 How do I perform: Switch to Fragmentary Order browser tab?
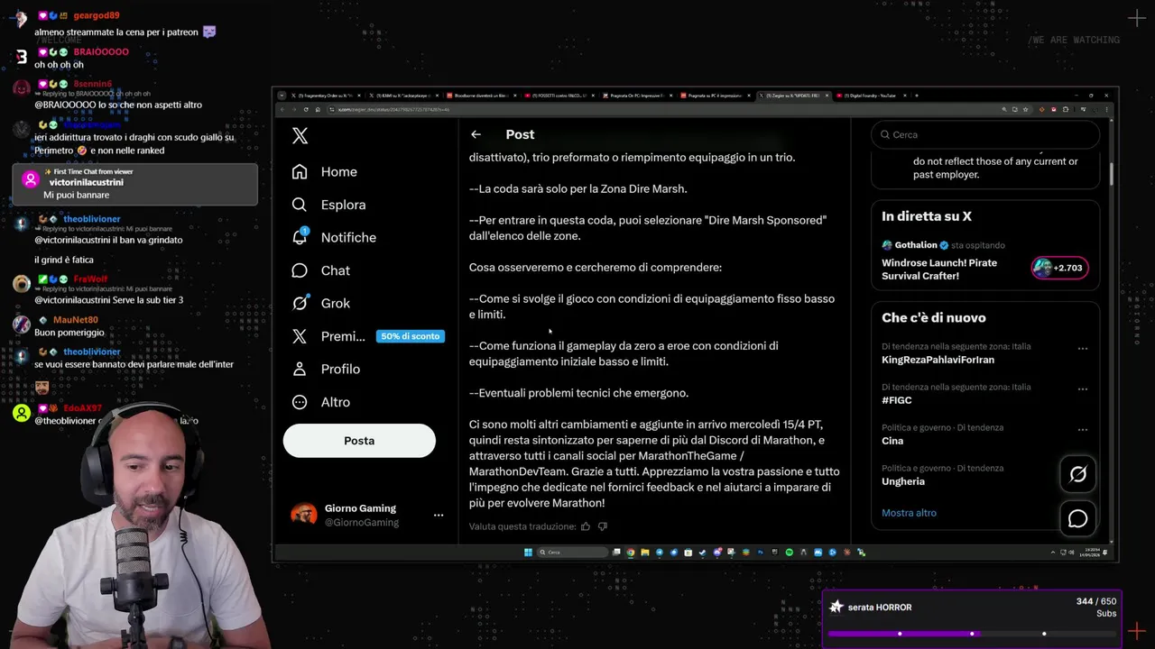326,96
